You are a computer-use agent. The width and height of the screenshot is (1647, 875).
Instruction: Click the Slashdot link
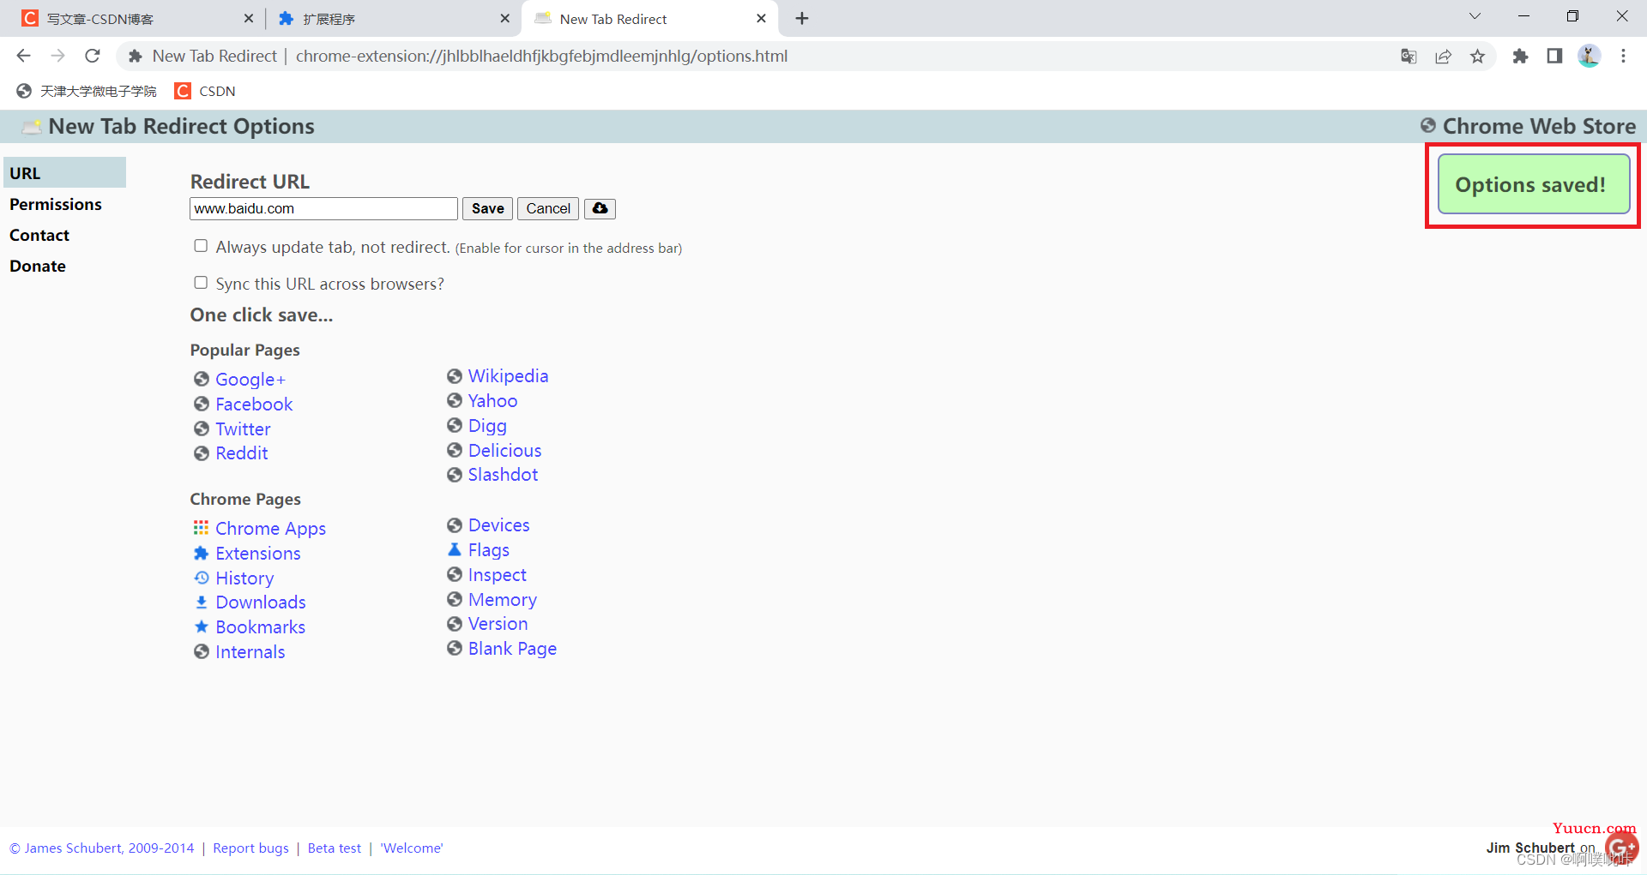pos(503,474)
